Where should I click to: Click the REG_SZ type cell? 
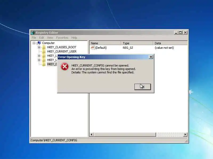point(128,48)
